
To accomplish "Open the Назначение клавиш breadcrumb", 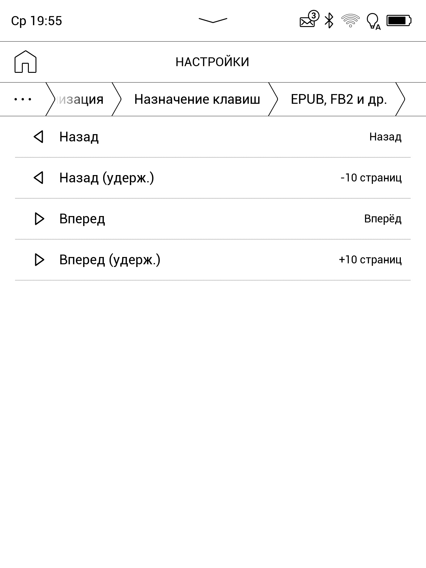I will pos(197,99).
